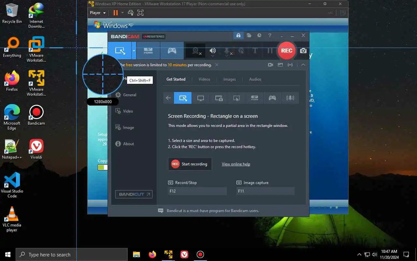Click the BANDICUT button
This screenshot has width=417, height=261.
tap(134, 194)
